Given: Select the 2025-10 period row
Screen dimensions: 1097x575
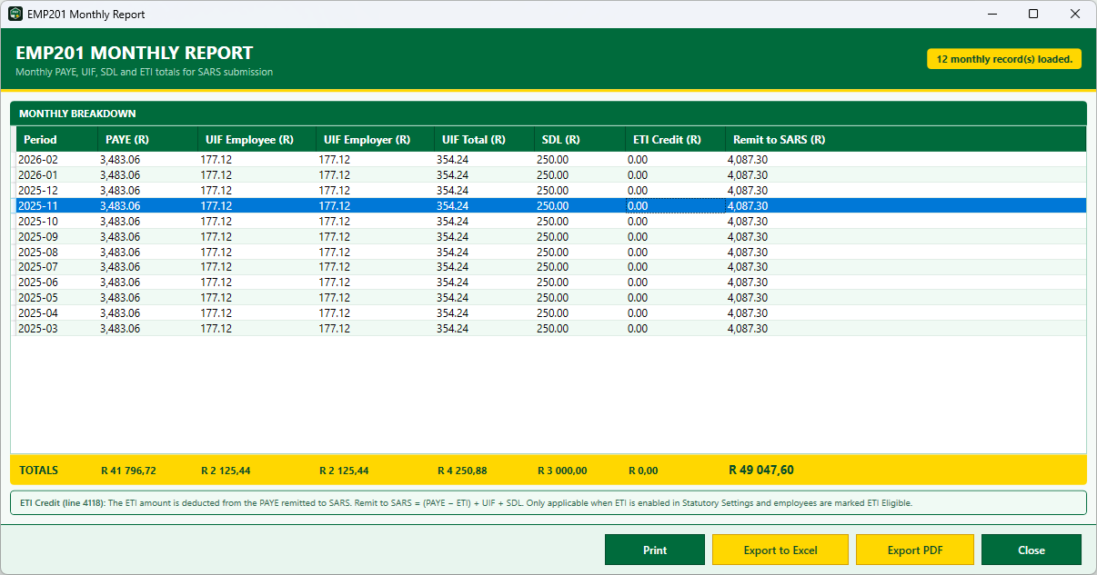Looking at the screenshot, I should (x=551, y=221).
